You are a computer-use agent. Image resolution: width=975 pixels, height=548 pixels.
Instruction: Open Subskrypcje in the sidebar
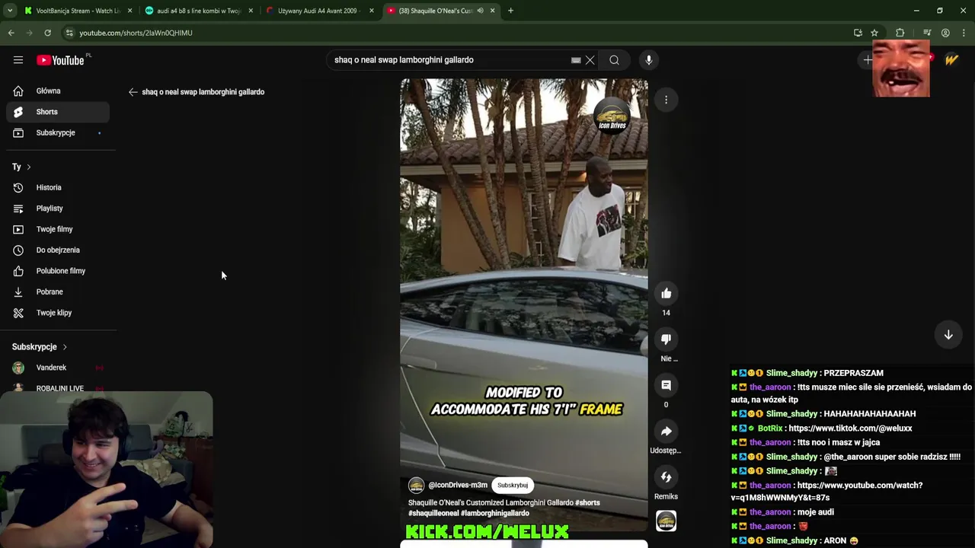[x=58, y=132]
